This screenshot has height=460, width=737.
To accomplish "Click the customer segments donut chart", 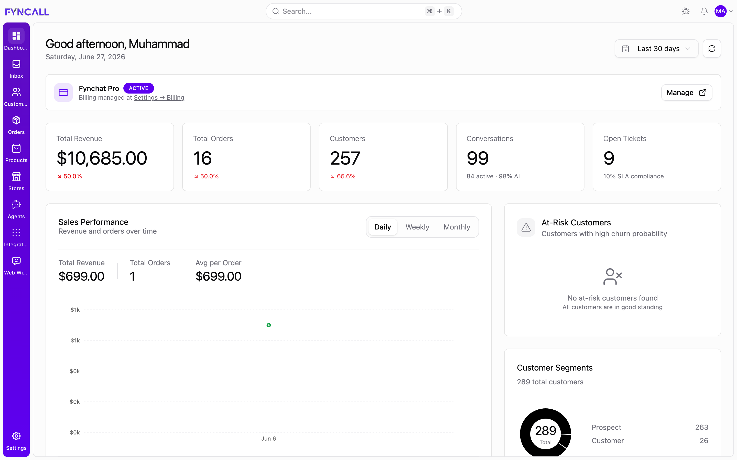I will [545, 432].
